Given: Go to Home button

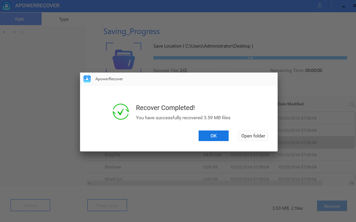Looking at the screenshot, I should tap(30, 205).
